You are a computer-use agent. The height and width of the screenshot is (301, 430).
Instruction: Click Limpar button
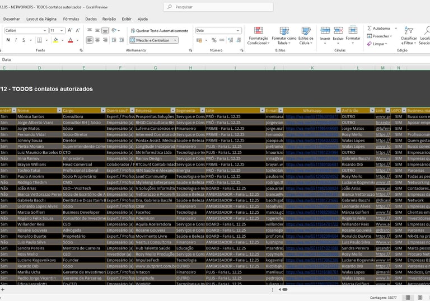377,44
